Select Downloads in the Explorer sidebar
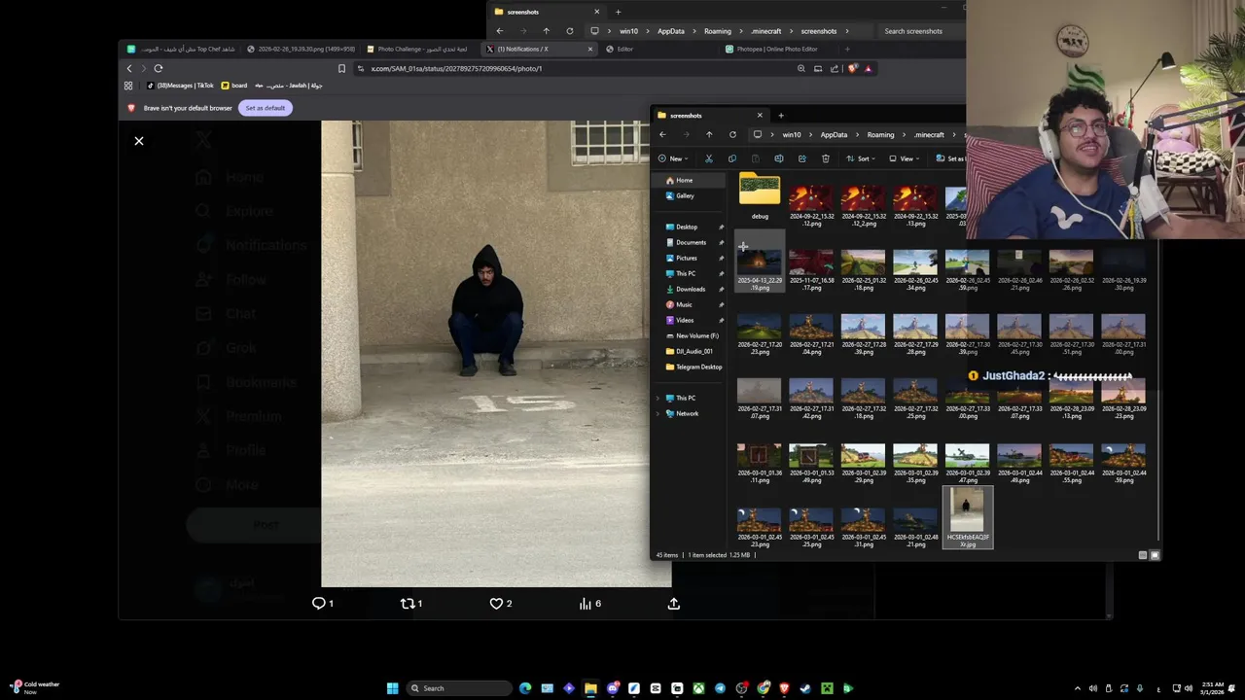 coord(690,289)
